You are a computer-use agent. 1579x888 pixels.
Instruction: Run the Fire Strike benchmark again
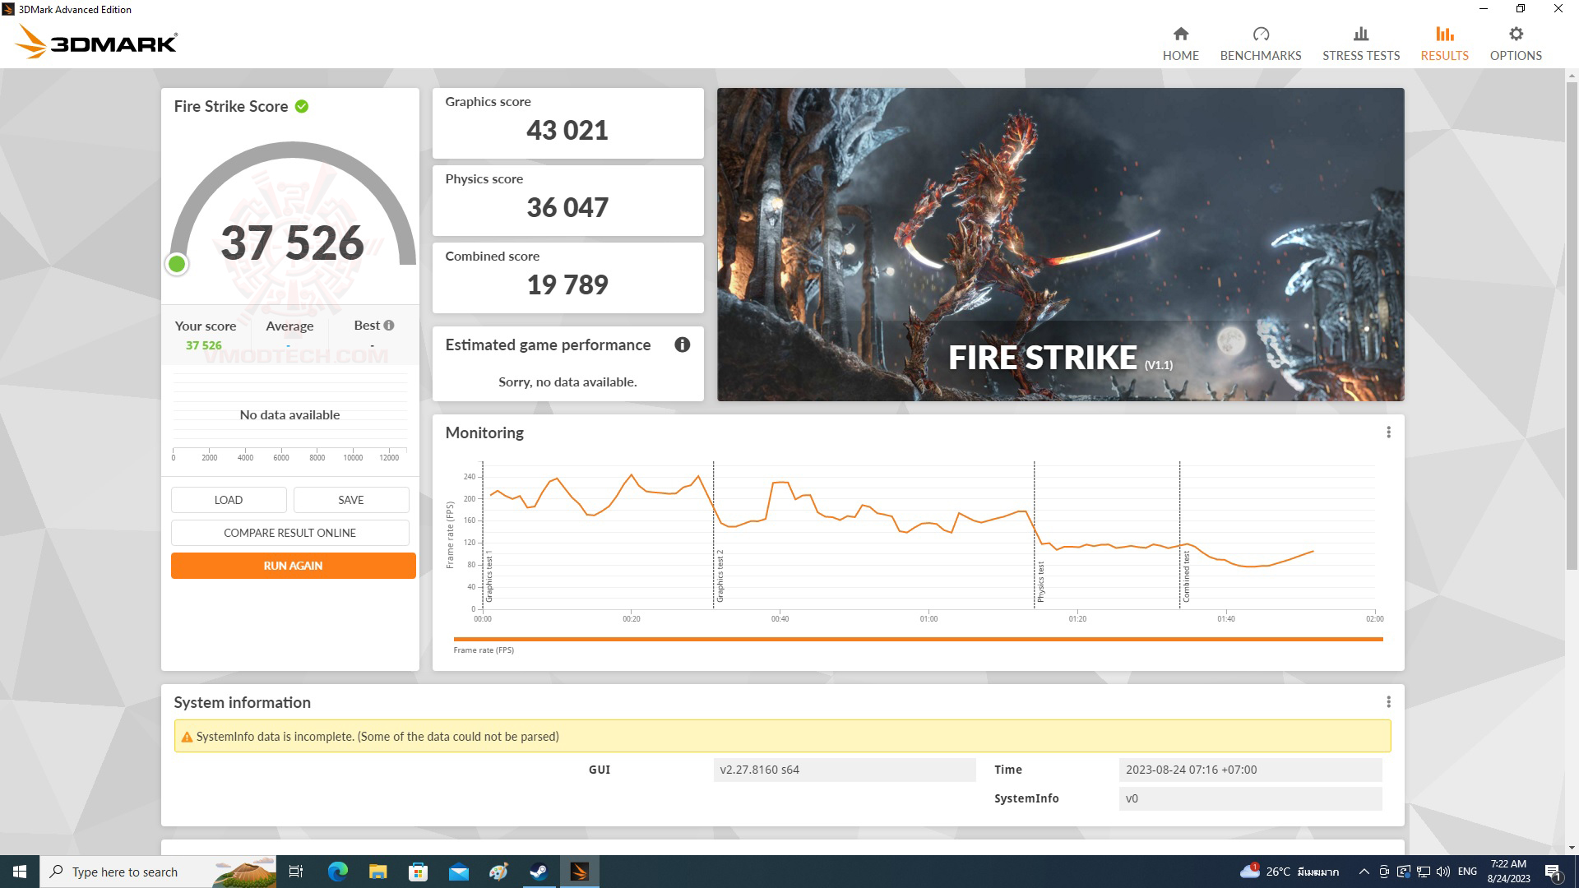[x=293, y=565]
